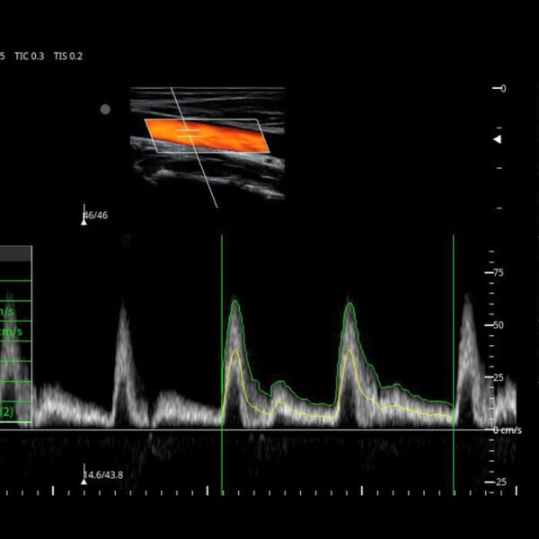The width and height of the screenshot is (539, 539).
Task: Click the dark gray measurement table header
Action: pos(15,254)
